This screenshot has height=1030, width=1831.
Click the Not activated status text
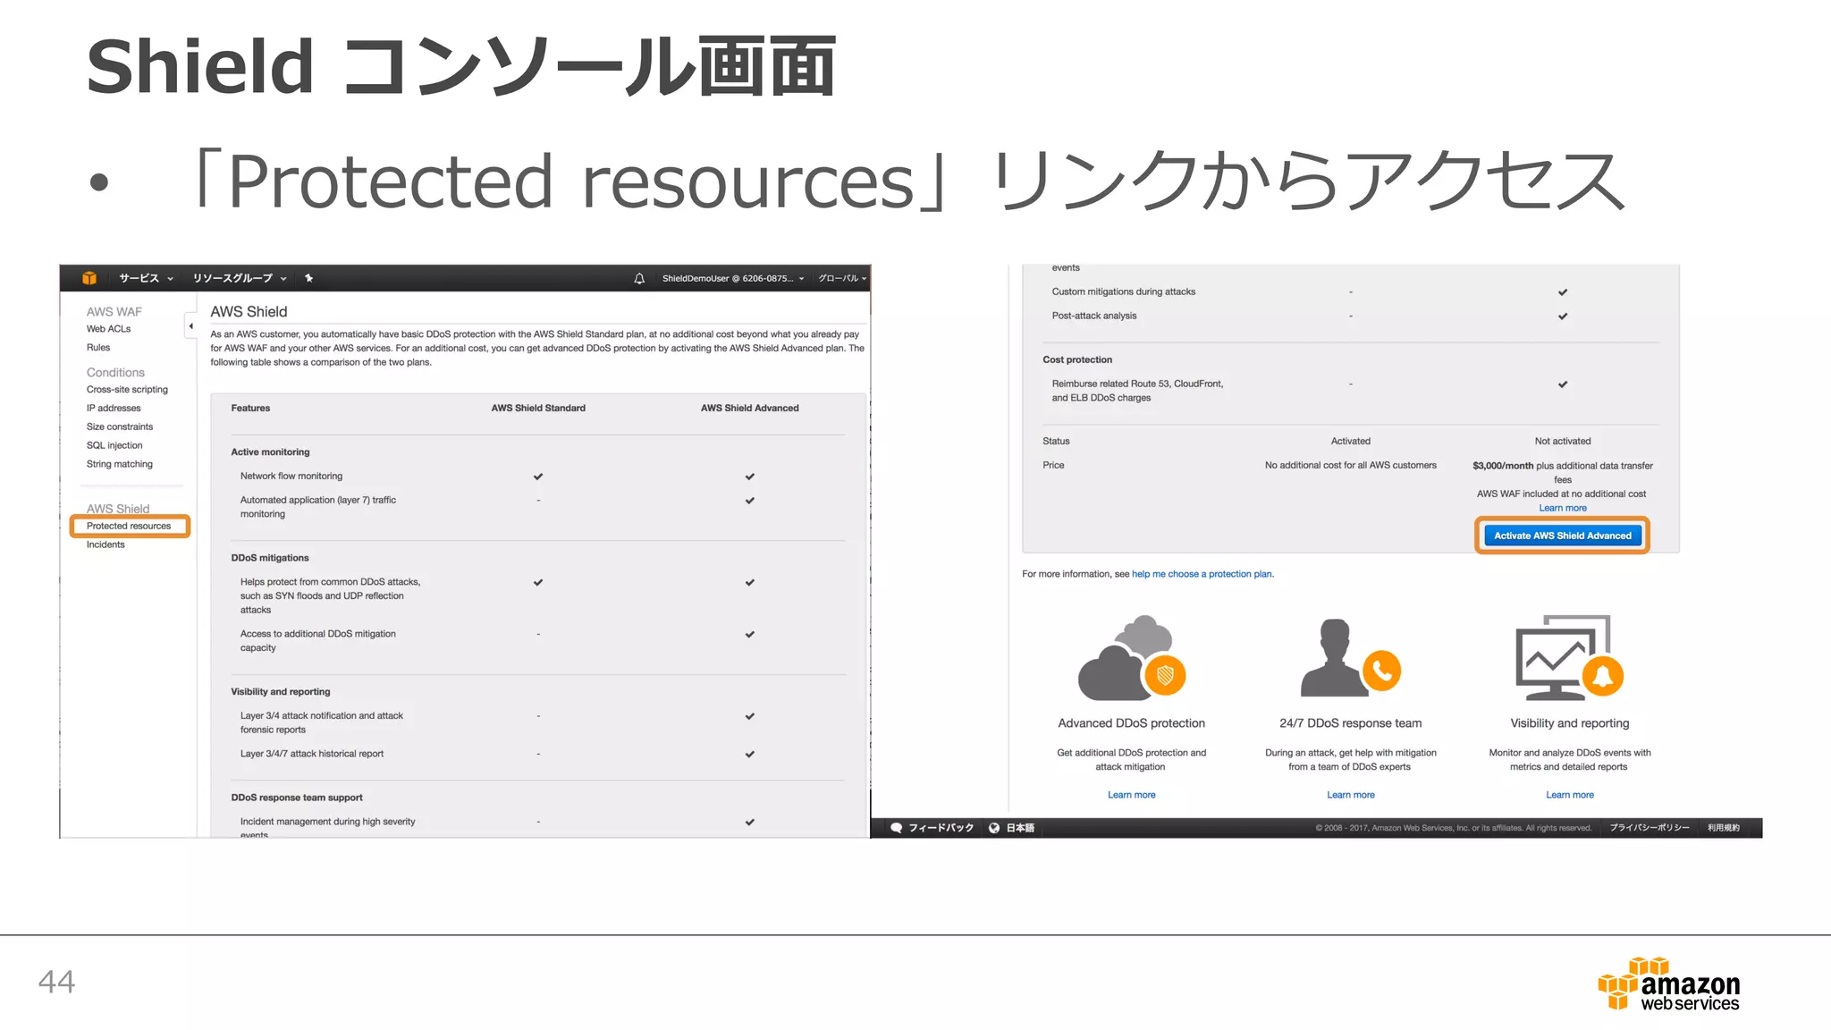[x=1562, y=442]
